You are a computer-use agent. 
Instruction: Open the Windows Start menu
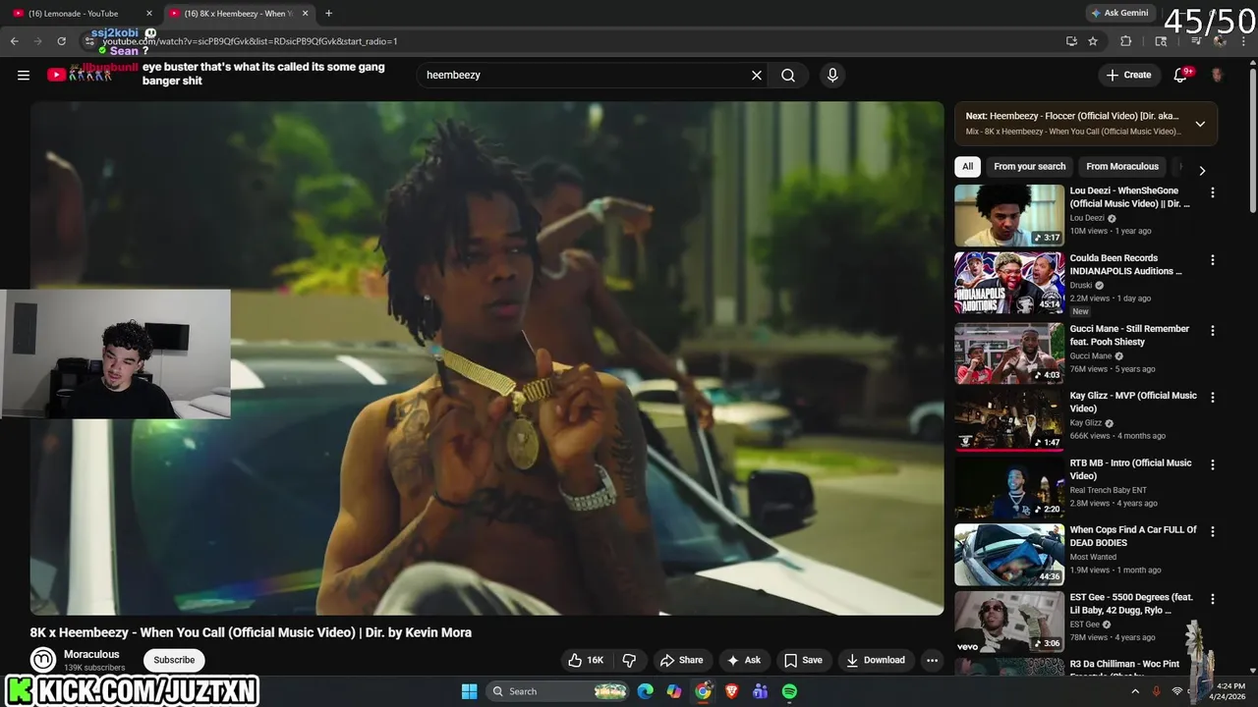469,691
